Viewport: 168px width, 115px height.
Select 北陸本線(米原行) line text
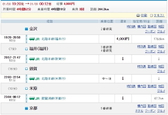click(54, 79)
